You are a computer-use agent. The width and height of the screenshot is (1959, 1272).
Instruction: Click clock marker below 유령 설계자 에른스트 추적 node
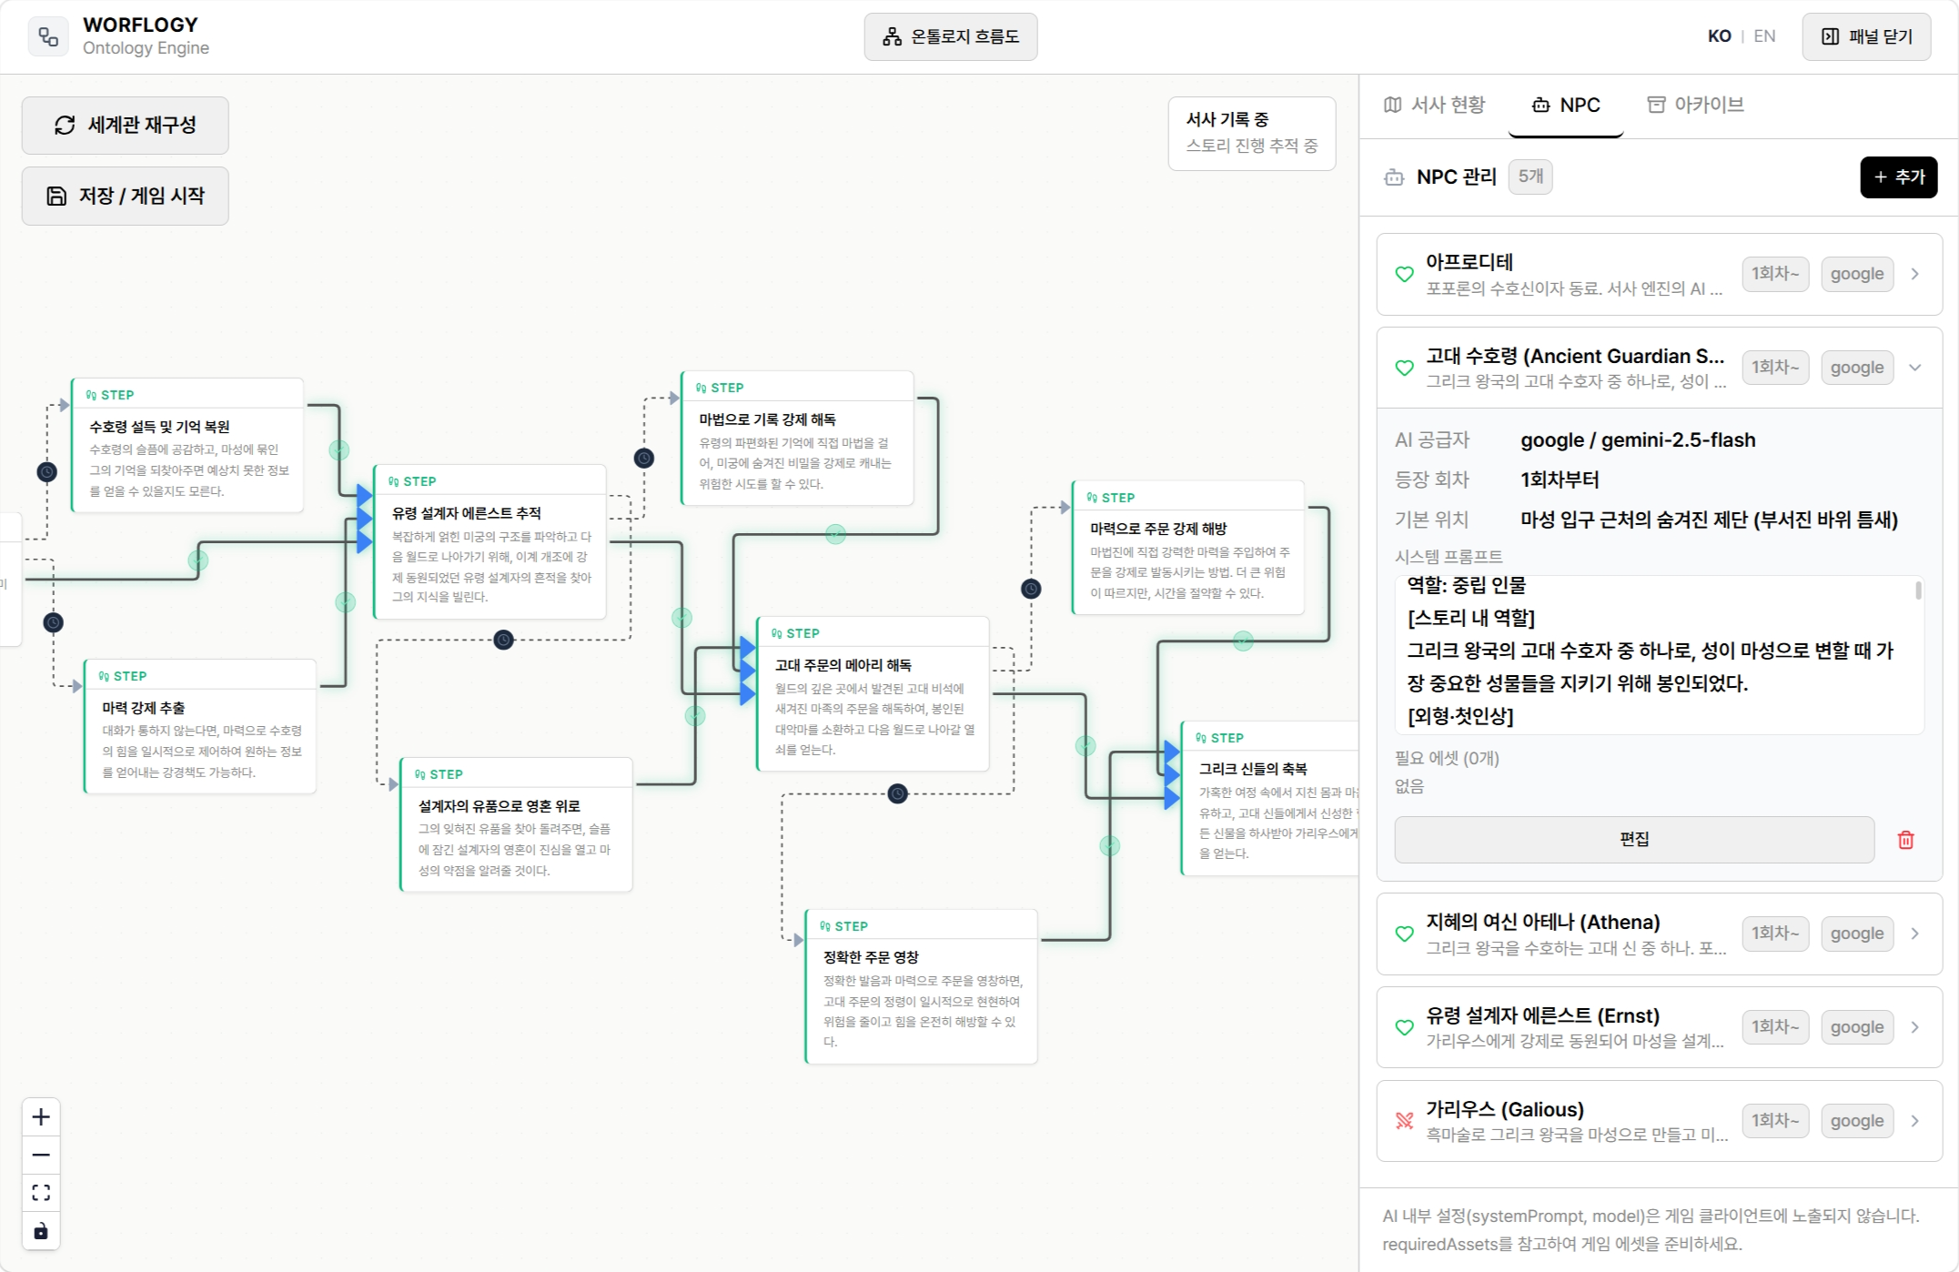(x=503, y=640)
